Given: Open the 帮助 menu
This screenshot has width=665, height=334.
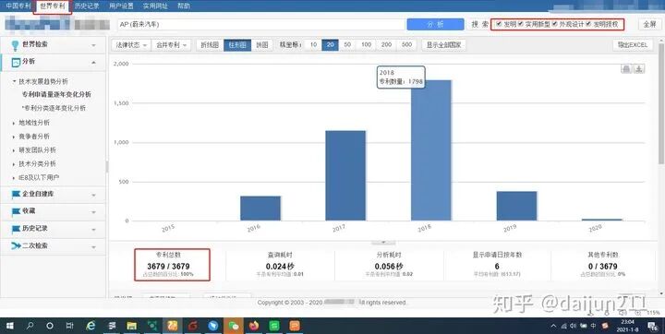Looking at the screenshot, I should (x=184, y=6).
